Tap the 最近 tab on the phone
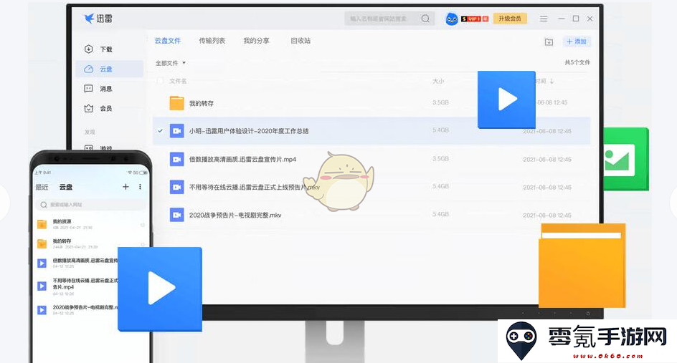Viewport: 677px width, 363px height. [x=42, y=187]
